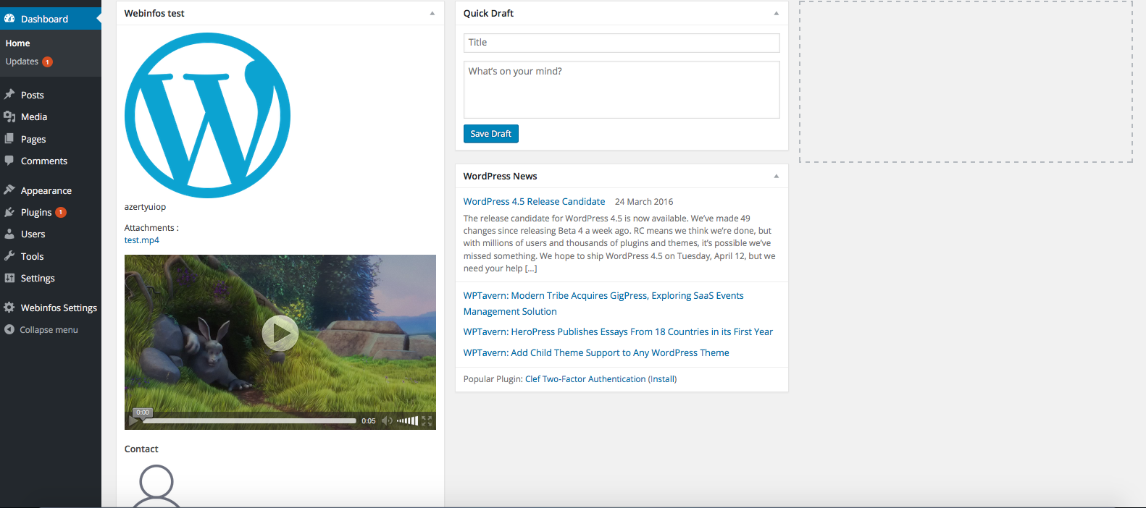Collapse the WordPress News widget
Viewport: 1146px width, 508px height.
click(x=777, y=176)
